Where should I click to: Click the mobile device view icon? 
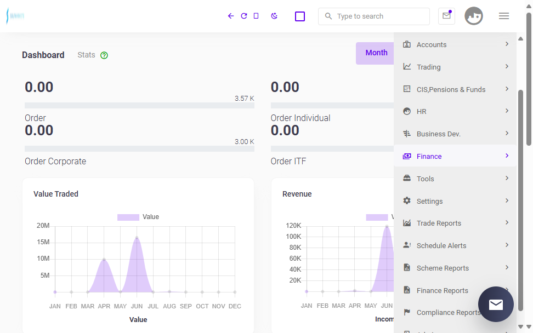(256, 16)
